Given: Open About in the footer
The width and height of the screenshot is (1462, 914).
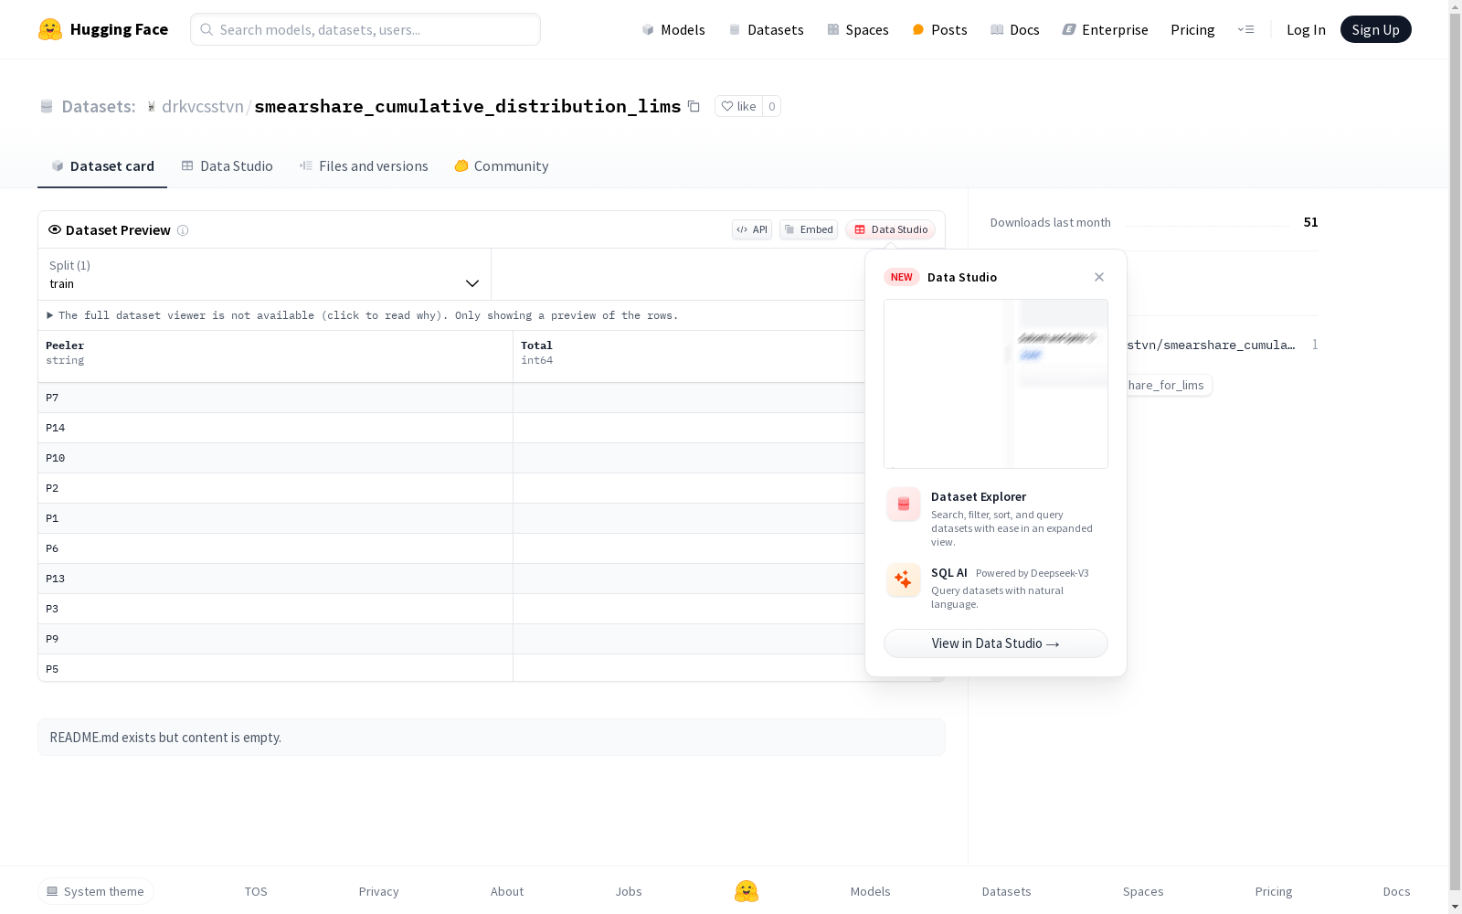Looking at the screenshot, I should pos(507,891).
